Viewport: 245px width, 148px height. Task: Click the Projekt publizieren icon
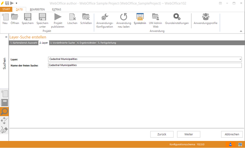pos(58,17)
